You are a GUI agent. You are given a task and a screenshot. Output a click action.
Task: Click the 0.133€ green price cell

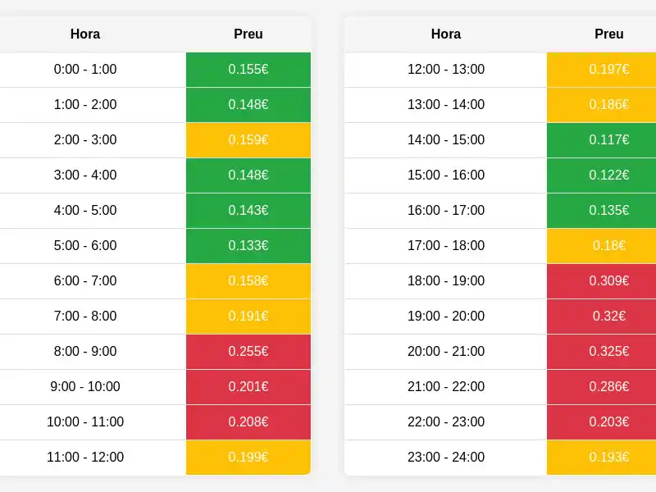[248, 246]
